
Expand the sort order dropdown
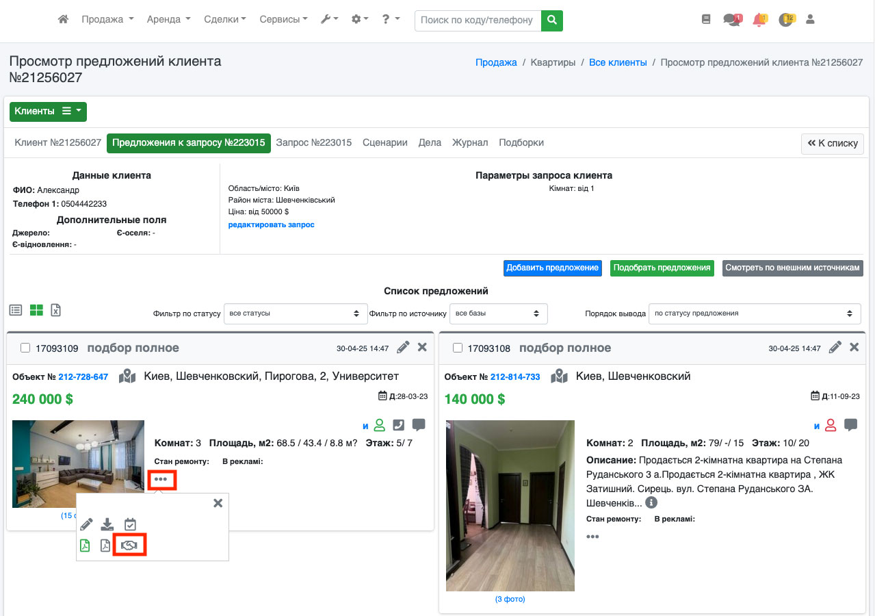coord(754,313)
